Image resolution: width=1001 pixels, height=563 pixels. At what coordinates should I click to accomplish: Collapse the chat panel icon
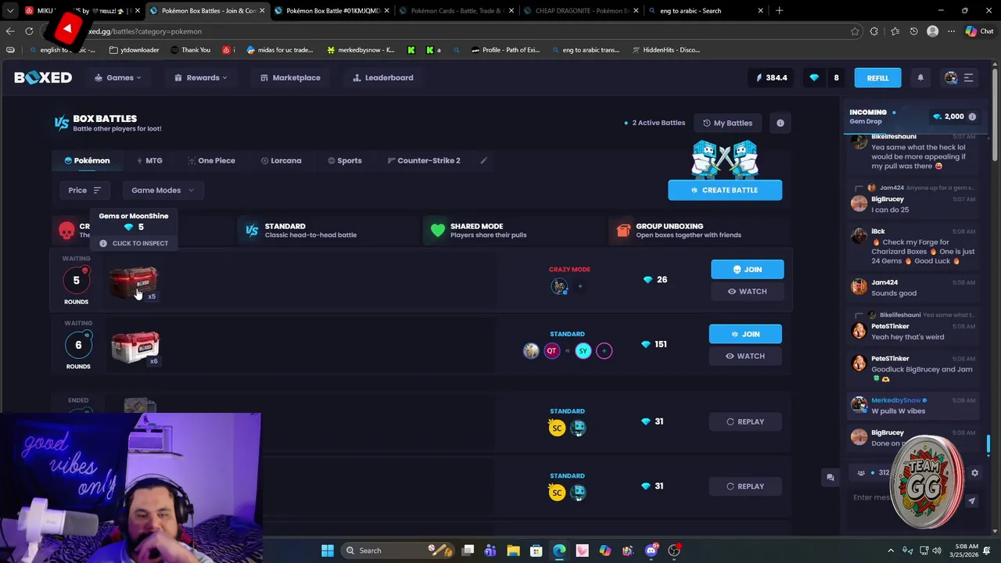point(830,477)
